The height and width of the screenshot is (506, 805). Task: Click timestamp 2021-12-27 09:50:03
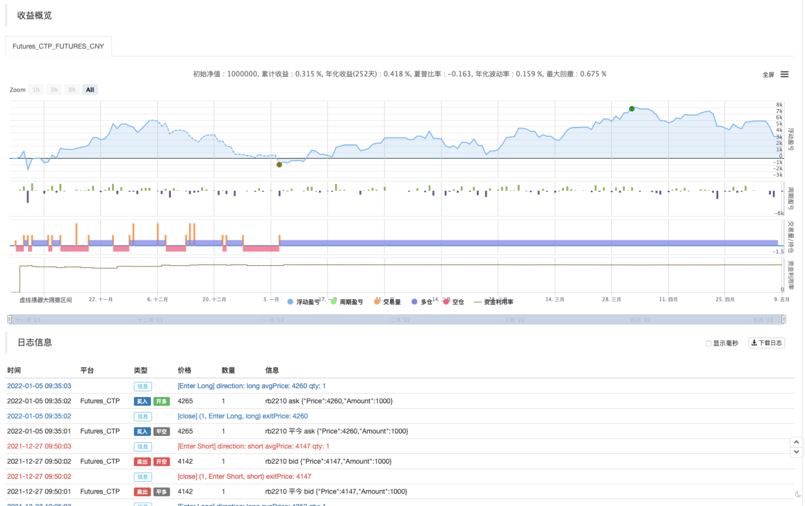[39, 447]
